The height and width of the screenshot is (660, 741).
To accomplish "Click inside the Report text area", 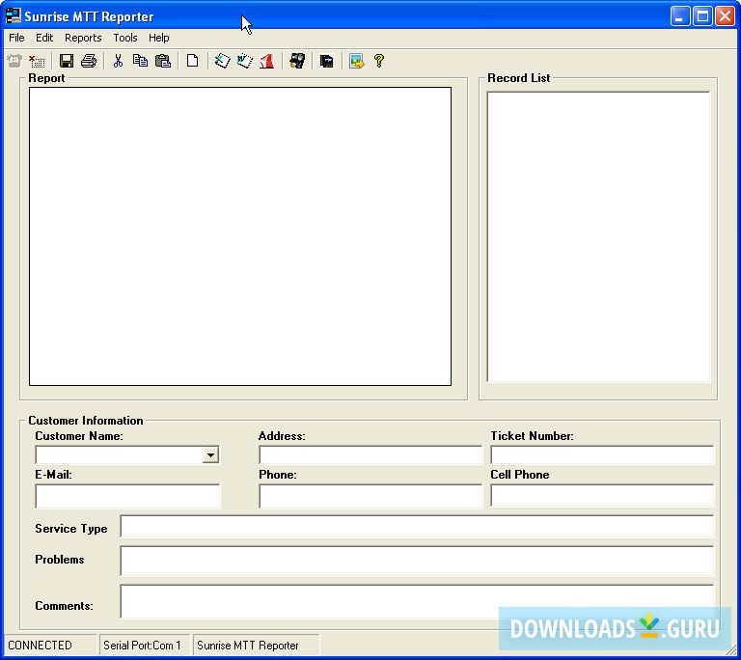I will [x=240, y=236].
